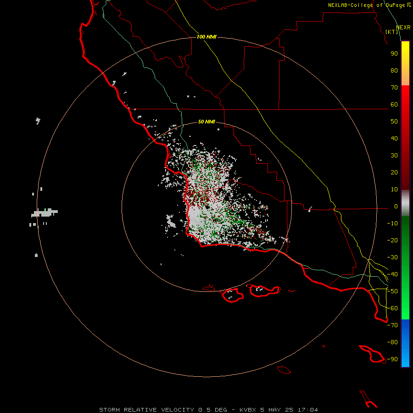Click the -40 value on velocity scale
Viewport: 413px width, 413px height.
[x=392, y=274]
